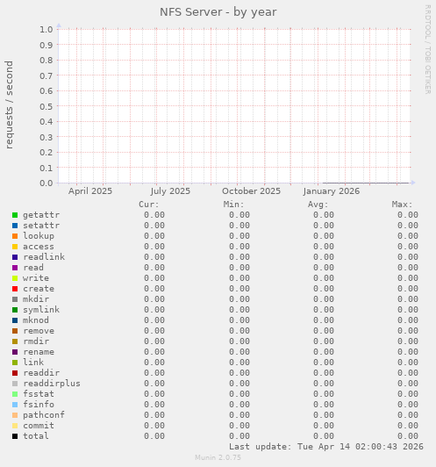Click the Avg: column header
Viewport: 436px width, 467px height.
(x=318, y=205)
